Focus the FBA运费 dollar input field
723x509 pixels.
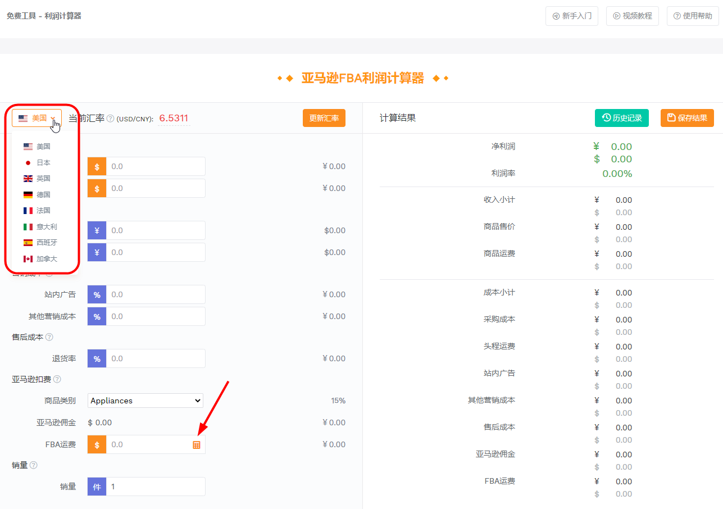(x=156, y=444)
